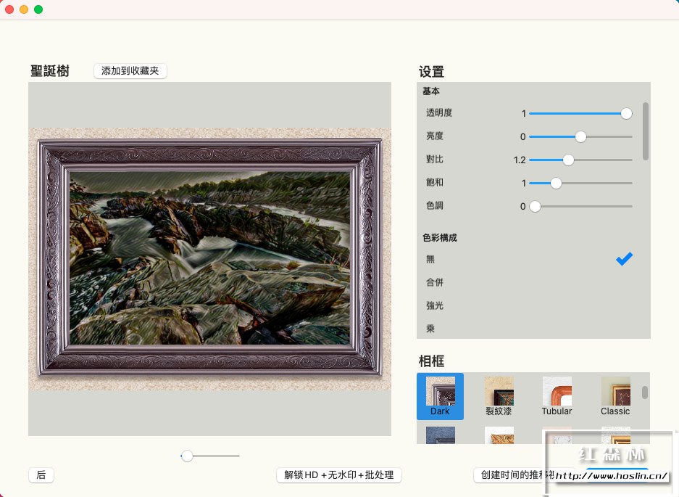Image resolution: width=679 pixels, height=497 pixels.
Task: Click the 聖誕樹 title text
Action: (50, 71)
